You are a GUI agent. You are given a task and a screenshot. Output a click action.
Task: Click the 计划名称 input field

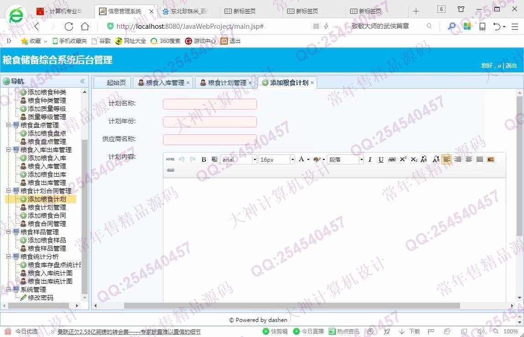[210, 104]
